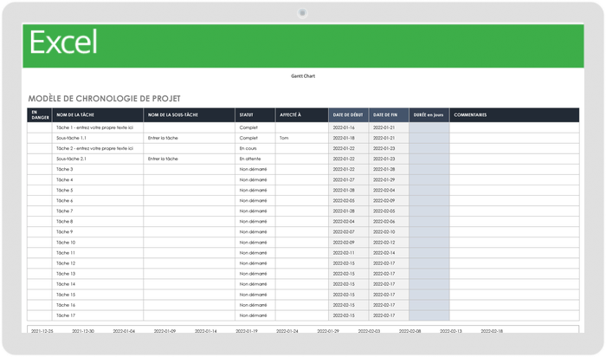
Task: Select Tâche 1 'Complet' status cell
Action: 248,127
